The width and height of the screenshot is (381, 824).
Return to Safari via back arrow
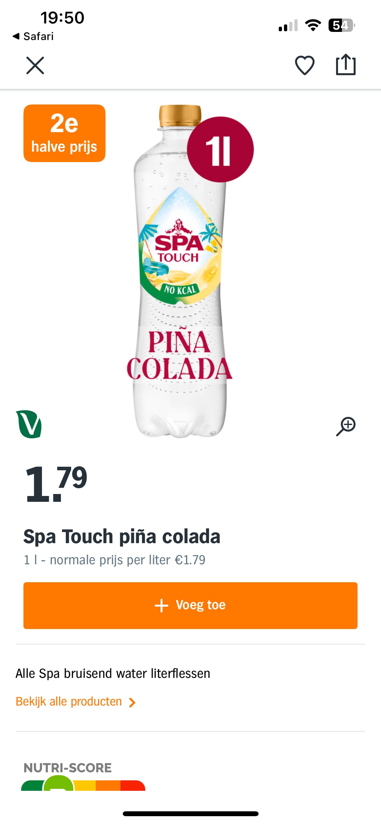coord(33,36)
